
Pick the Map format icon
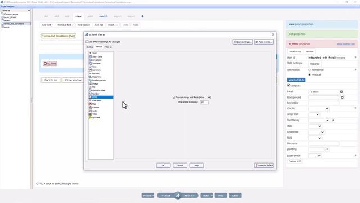click(90, 104)
